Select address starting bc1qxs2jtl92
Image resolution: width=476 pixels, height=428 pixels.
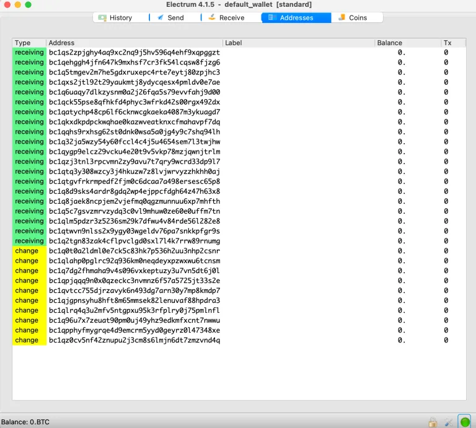134,82
